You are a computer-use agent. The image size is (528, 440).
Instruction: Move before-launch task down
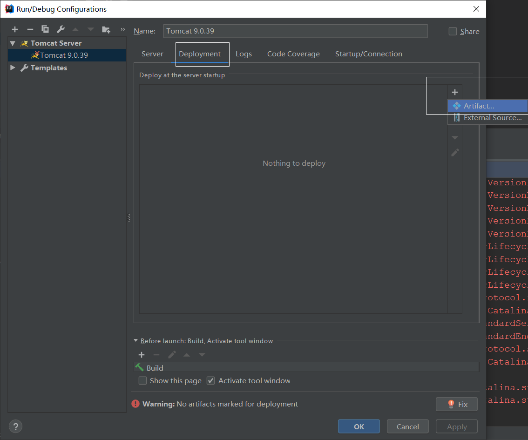click(202, 355)
